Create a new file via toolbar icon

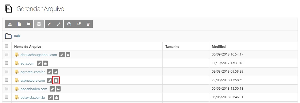coord(19,24)
